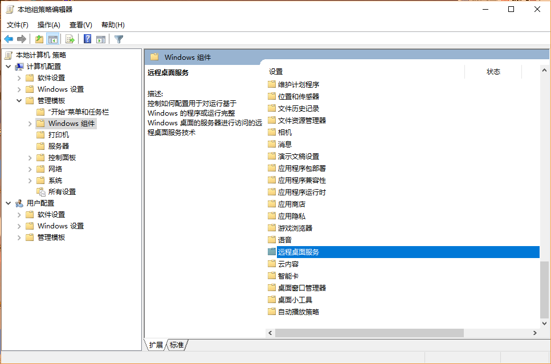Viewport: 551px width, 364px height.
Task: Select the 云内容 folder row
Action: click(403, 264)
